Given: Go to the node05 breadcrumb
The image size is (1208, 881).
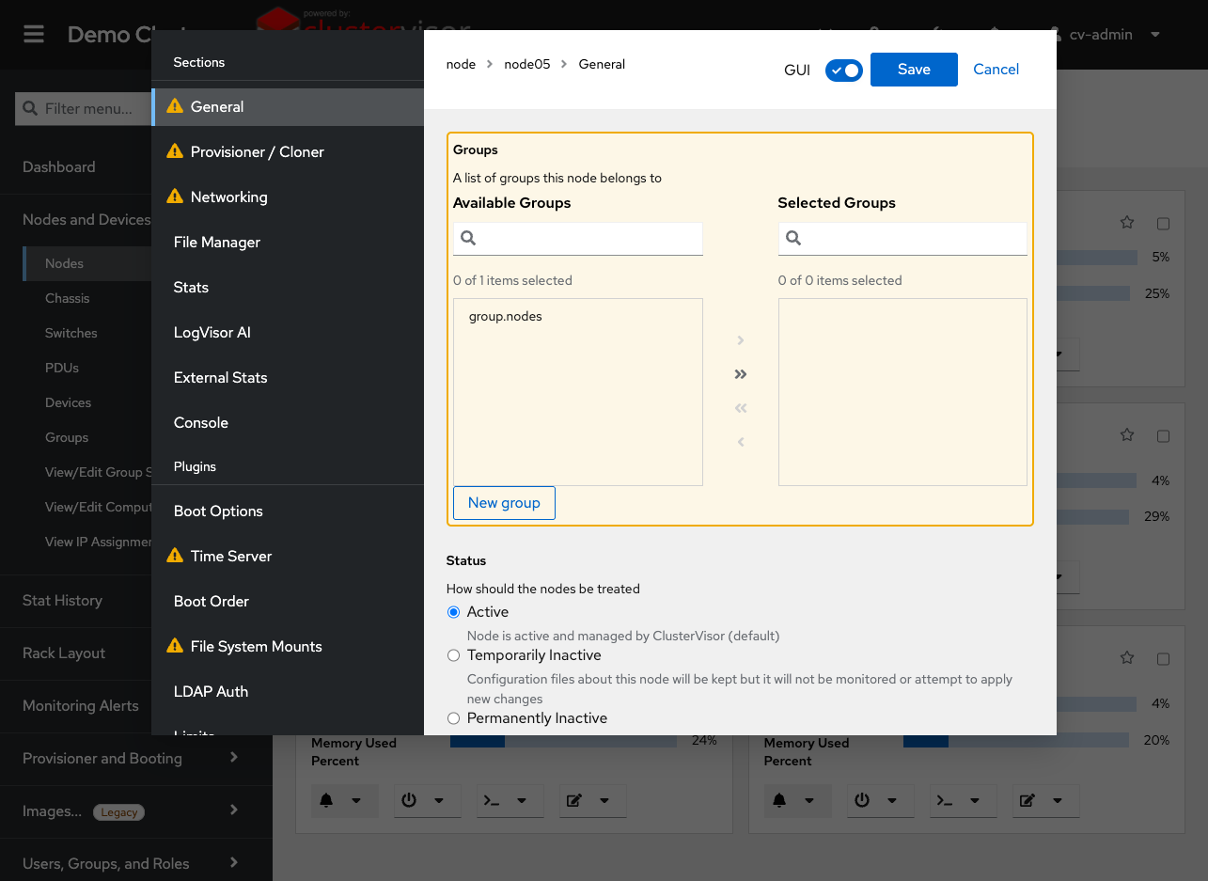Looking at the screenshot, I should 526,65.
